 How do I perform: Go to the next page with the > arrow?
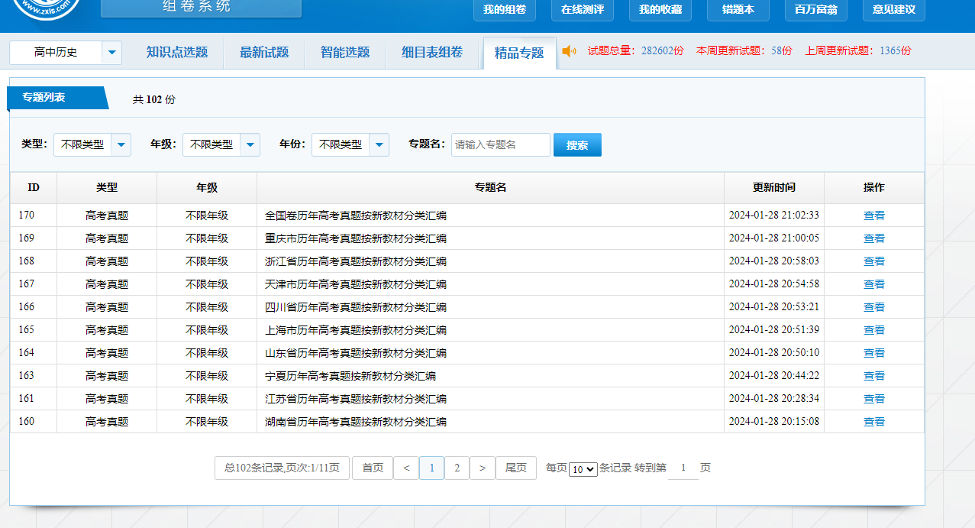(483, 468)
